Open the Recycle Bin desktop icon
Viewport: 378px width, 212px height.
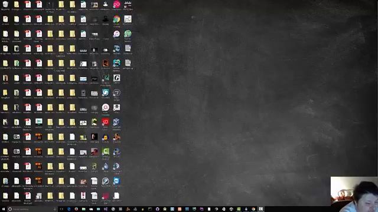pyautogui.click(x=5, y=4)
